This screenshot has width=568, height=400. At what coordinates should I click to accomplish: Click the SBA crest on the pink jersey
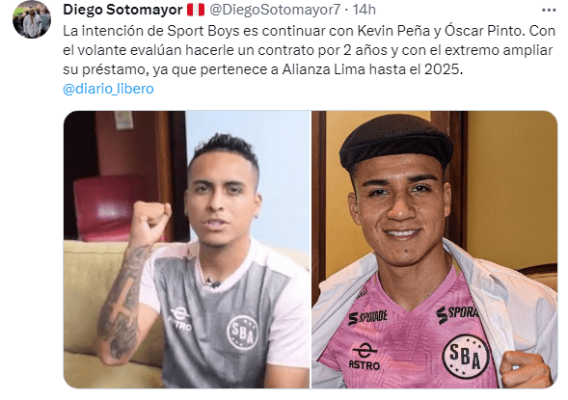(466, 357)
